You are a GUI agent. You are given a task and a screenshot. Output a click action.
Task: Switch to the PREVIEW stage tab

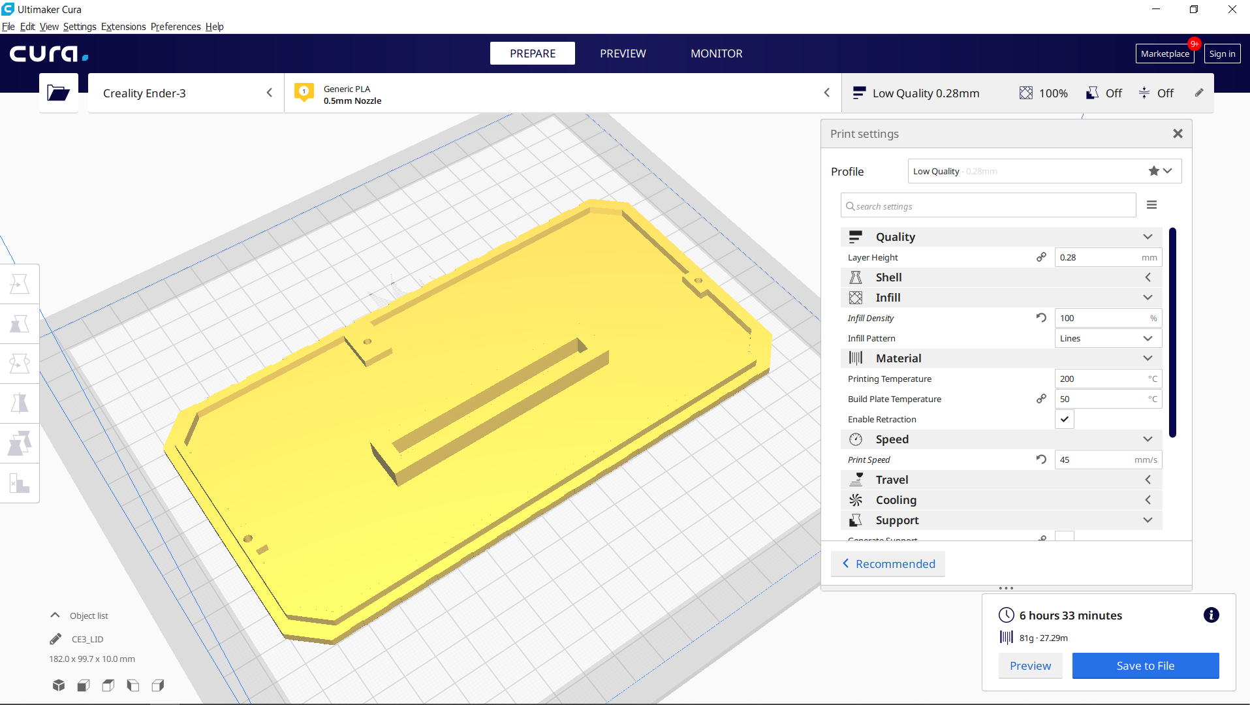[623, 54]
